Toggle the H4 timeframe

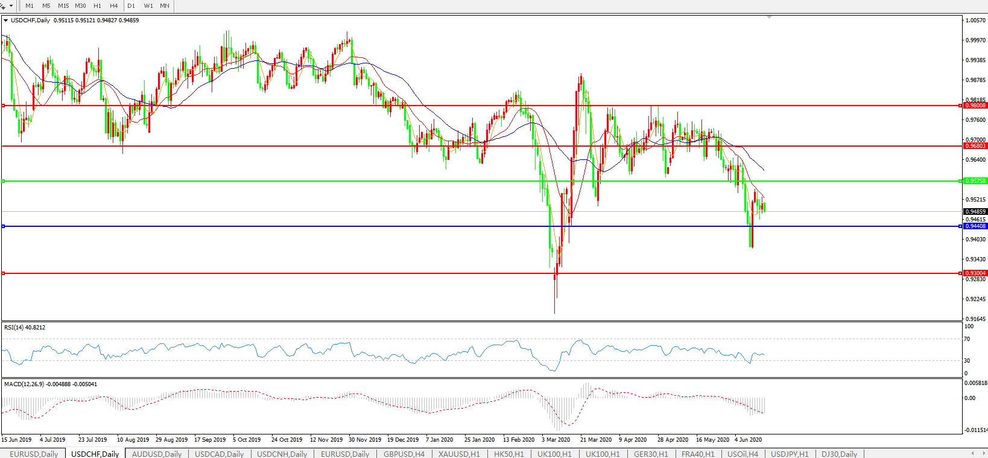coord(114,5)
